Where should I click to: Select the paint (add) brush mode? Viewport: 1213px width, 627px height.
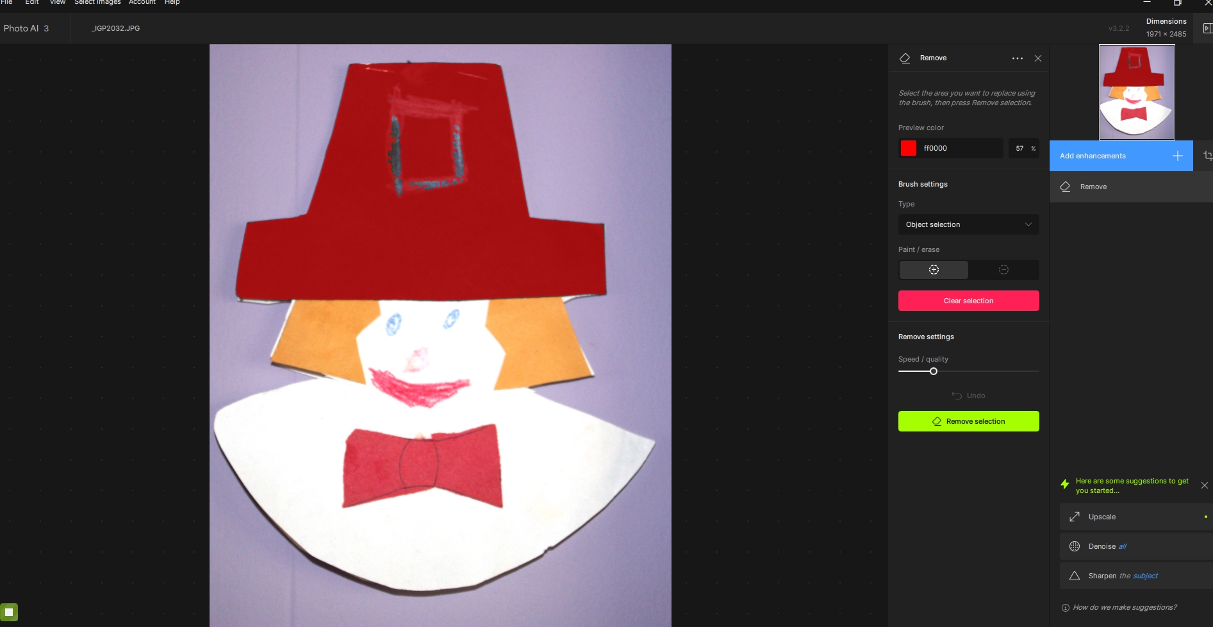pos(934,270)
